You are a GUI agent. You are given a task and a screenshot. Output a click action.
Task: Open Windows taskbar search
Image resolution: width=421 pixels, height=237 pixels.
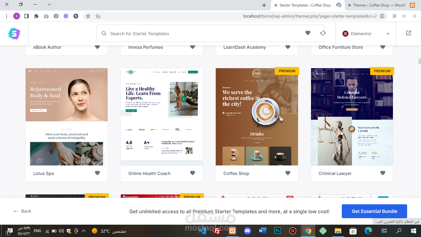point(399,231)
